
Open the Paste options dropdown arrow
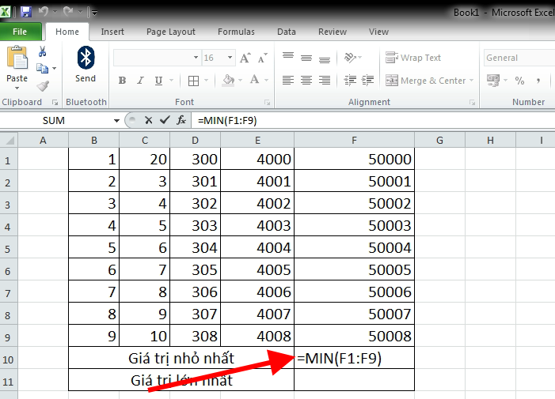[x=17, y=88]
